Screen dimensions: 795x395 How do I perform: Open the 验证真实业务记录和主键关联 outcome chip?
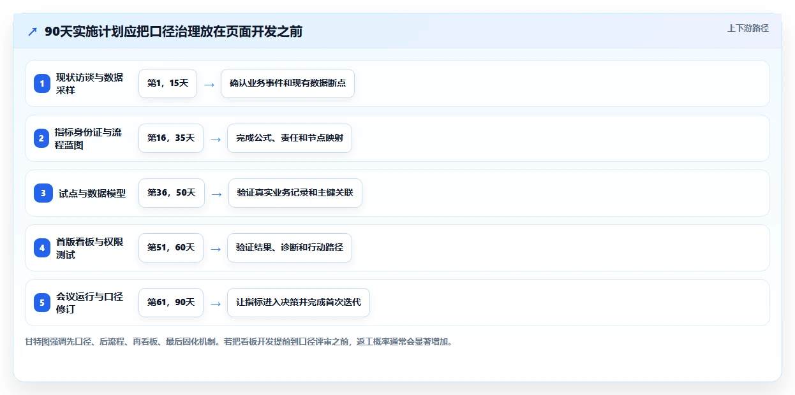tap(295, 193)
